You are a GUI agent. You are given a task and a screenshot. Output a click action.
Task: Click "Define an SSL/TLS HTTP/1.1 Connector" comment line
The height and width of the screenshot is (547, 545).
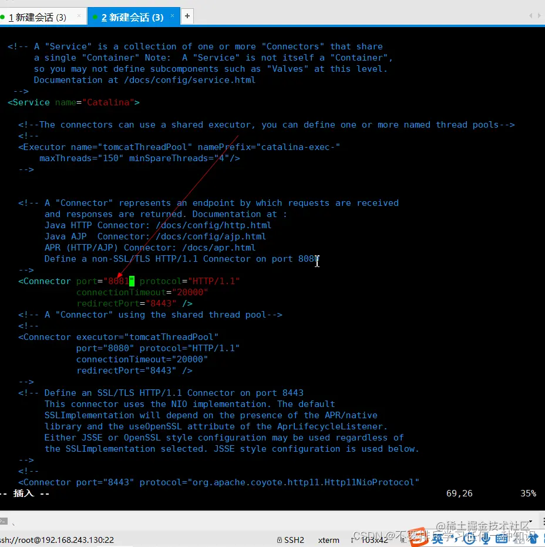point(161,393)
